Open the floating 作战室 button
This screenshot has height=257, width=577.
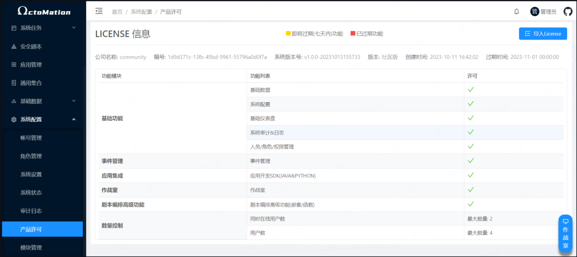pyautogui.click(x=566, y=234)
